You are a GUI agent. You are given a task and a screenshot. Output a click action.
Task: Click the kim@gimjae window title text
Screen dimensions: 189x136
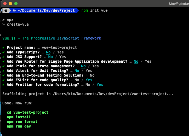pyautogui.click(x=179, y=4)
